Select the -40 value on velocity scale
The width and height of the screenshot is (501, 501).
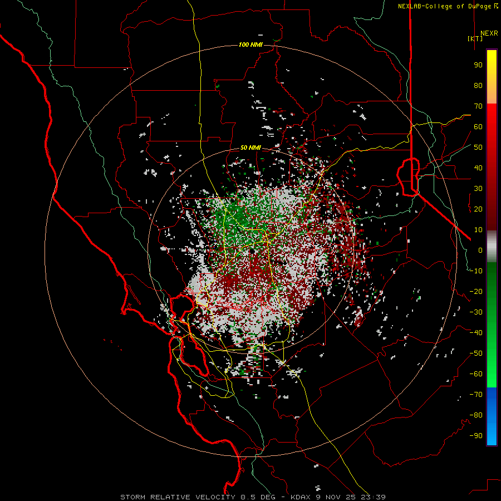(476, 333)
